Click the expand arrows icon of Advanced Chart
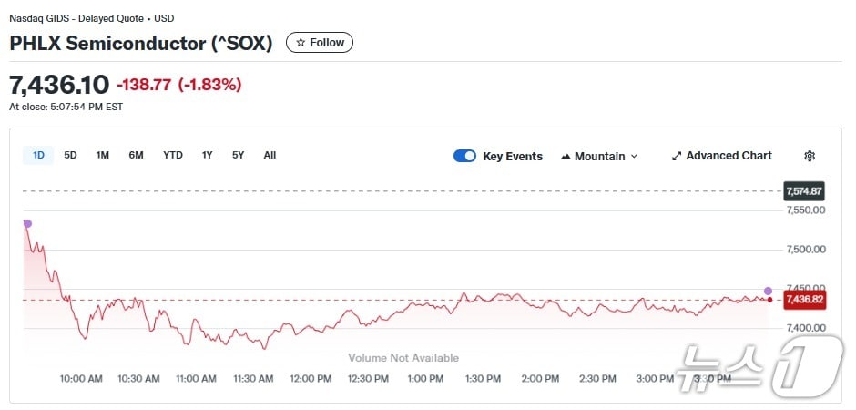 [677, 156]
